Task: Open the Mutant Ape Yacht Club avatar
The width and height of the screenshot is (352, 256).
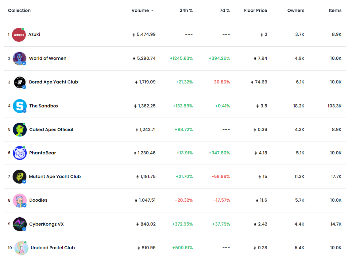Action: [x=20, y=177]
